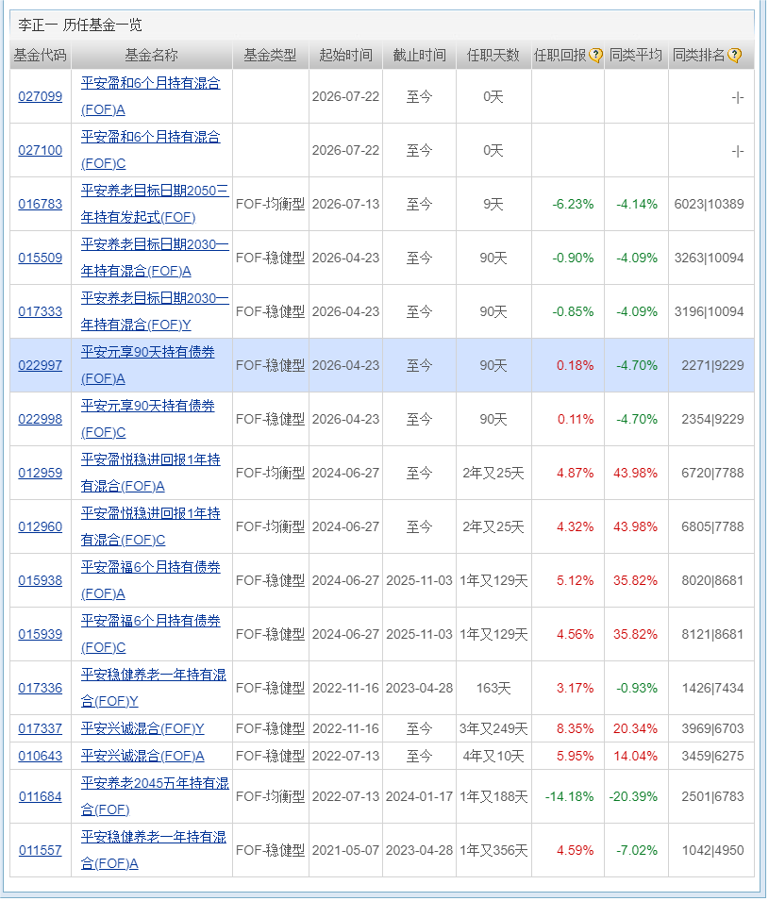Open 平安养老2045五年持有混合(FOF) link
Viewport: 769px width, 901px height.
155,797
